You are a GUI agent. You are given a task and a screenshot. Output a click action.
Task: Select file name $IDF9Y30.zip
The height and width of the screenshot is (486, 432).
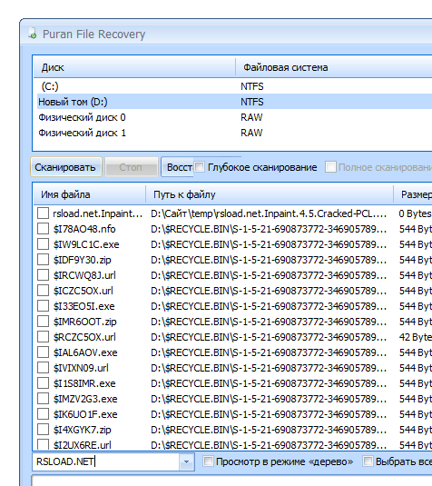tap(82, 260)
